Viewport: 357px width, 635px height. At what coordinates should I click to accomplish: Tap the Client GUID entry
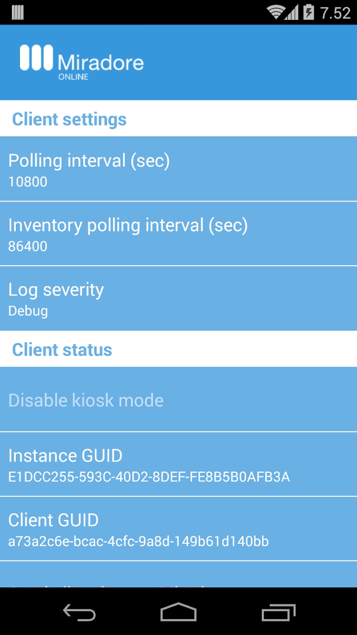point(178,529)
